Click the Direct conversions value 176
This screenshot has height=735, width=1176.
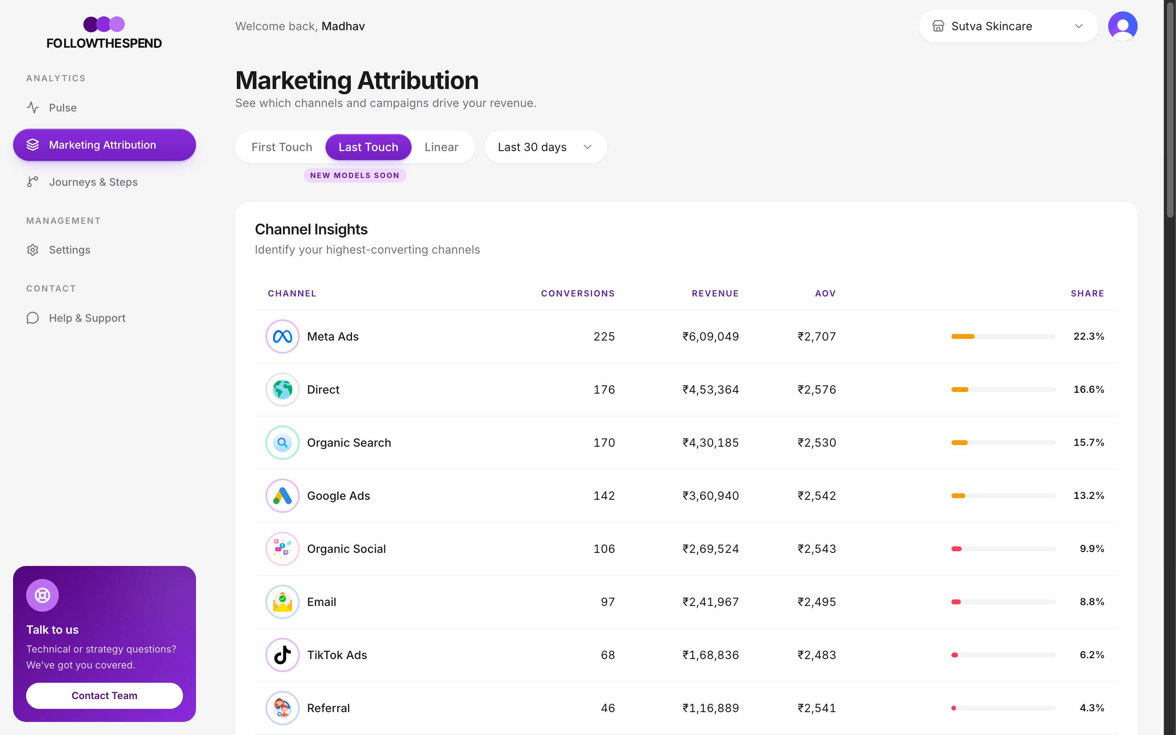point(604,390)
